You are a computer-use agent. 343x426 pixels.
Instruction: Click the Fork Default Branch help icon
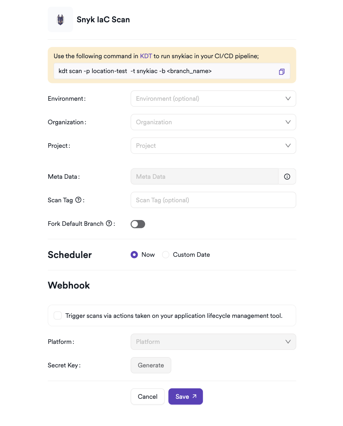click(109, 223)
